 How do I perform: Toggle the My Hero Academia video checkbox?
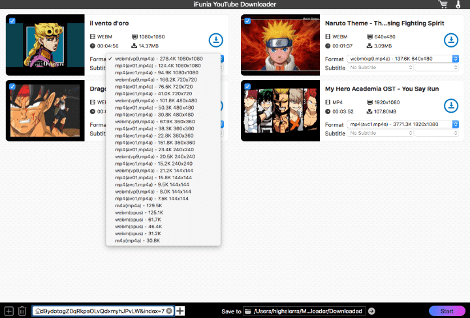pyautogui.click(x=247, y=86)
